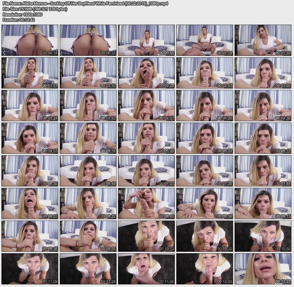Click the thumbnail timestamped 00:00:18
This screenshot has width=294, height=287.
[30, 40]
